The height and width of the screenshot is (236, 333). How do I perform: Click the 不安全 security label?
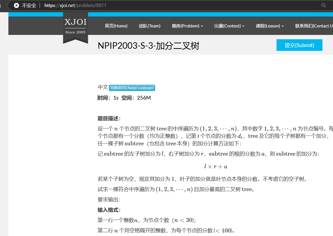[x=29, y=5]
